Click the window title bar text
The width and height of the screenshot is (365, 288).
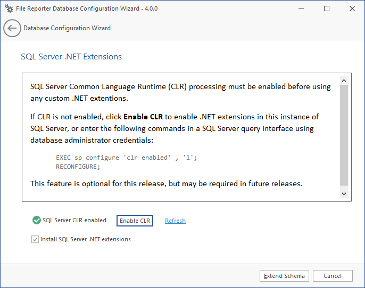(88, 8)
